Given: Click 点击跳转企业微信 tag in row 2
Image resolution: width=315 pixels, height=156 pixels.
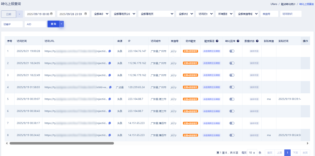Looking at the screenshot, I should click(211, 63).
